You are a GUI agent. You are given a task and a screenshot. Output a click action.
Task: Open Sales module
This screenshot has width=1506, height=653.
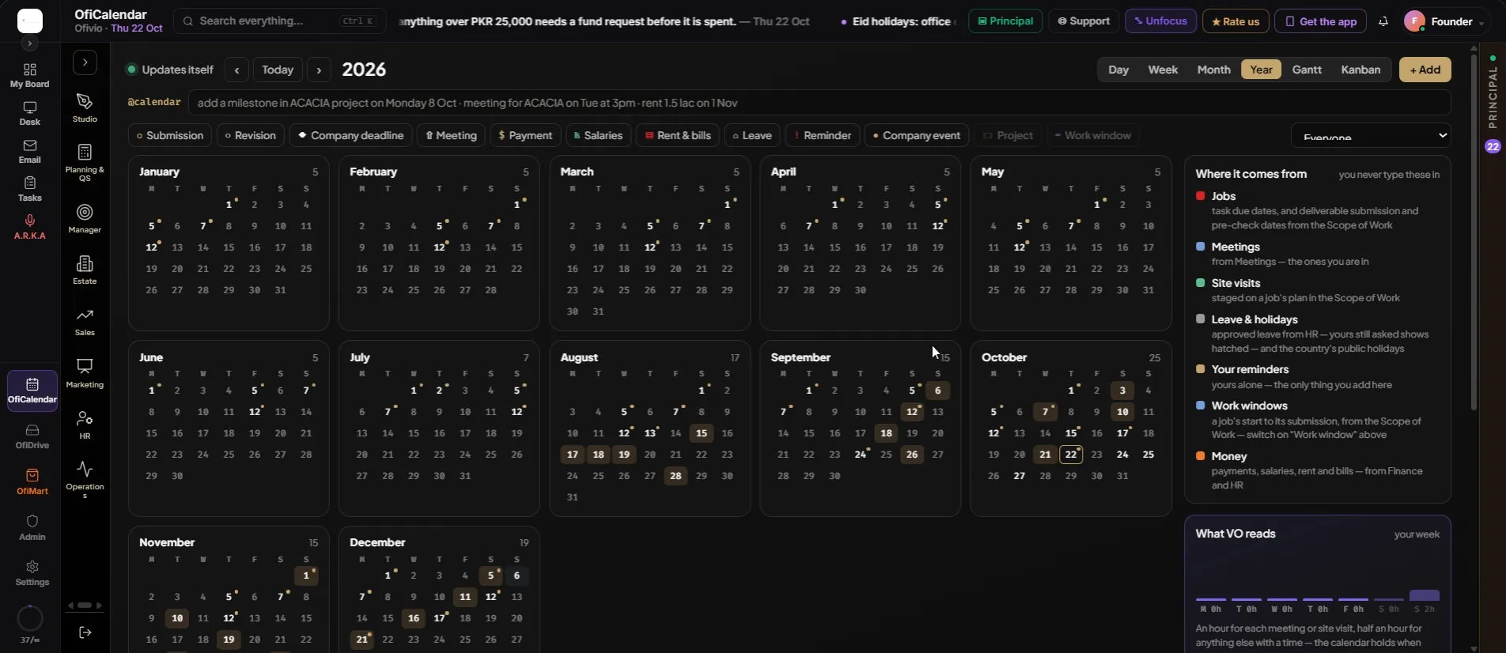tap(85, 323)
